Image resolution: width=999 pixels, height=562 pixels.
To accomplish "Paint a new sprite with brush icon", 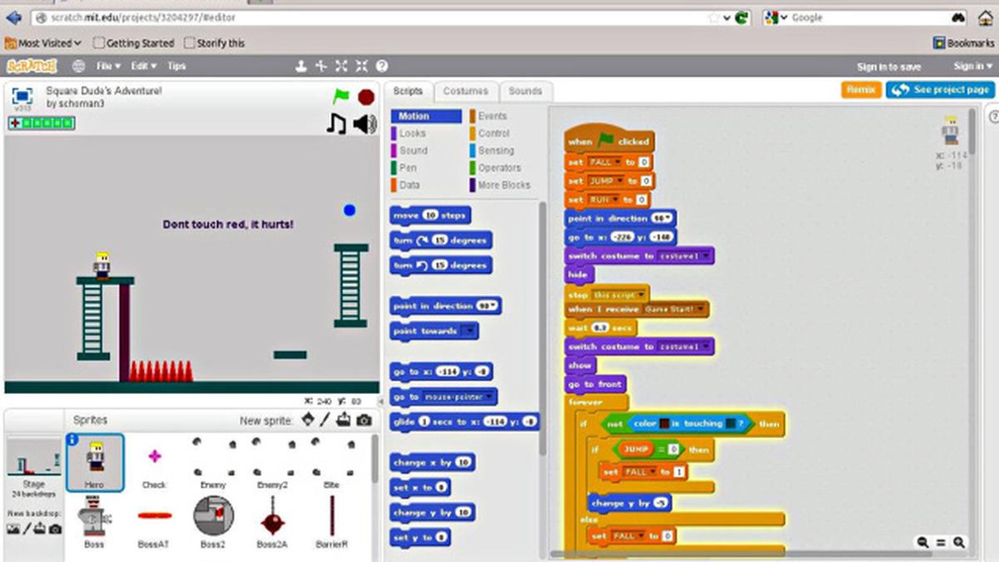I will pos(326,420).
